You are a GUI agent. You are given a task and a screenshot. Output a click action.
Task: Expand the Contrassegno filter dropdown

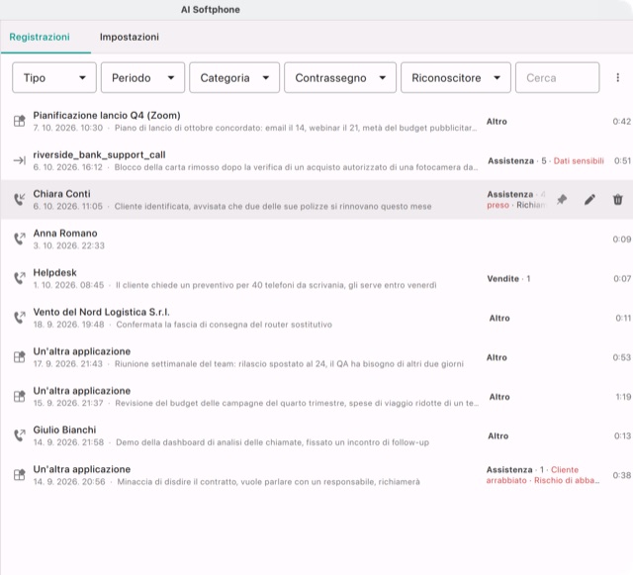(x=340, y=77)
